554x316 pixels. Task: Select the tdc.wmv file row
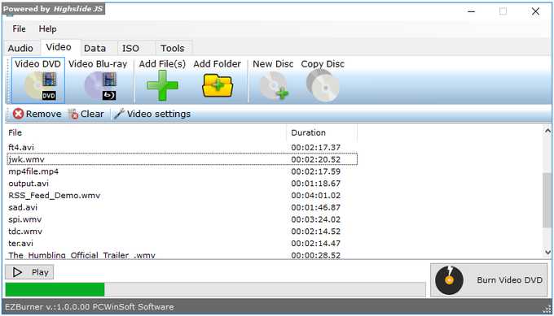pos(182,231)
